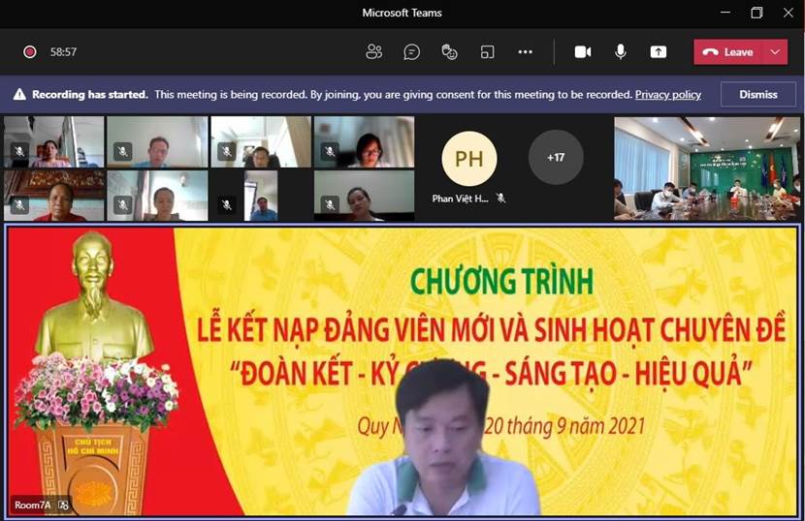Restore down the Microsoft Teams window

(757, 13)
